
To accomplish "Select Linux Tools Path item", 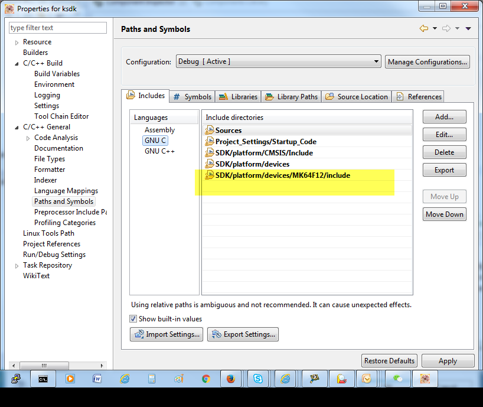I will pyautogui.click(x=48, y=233).
